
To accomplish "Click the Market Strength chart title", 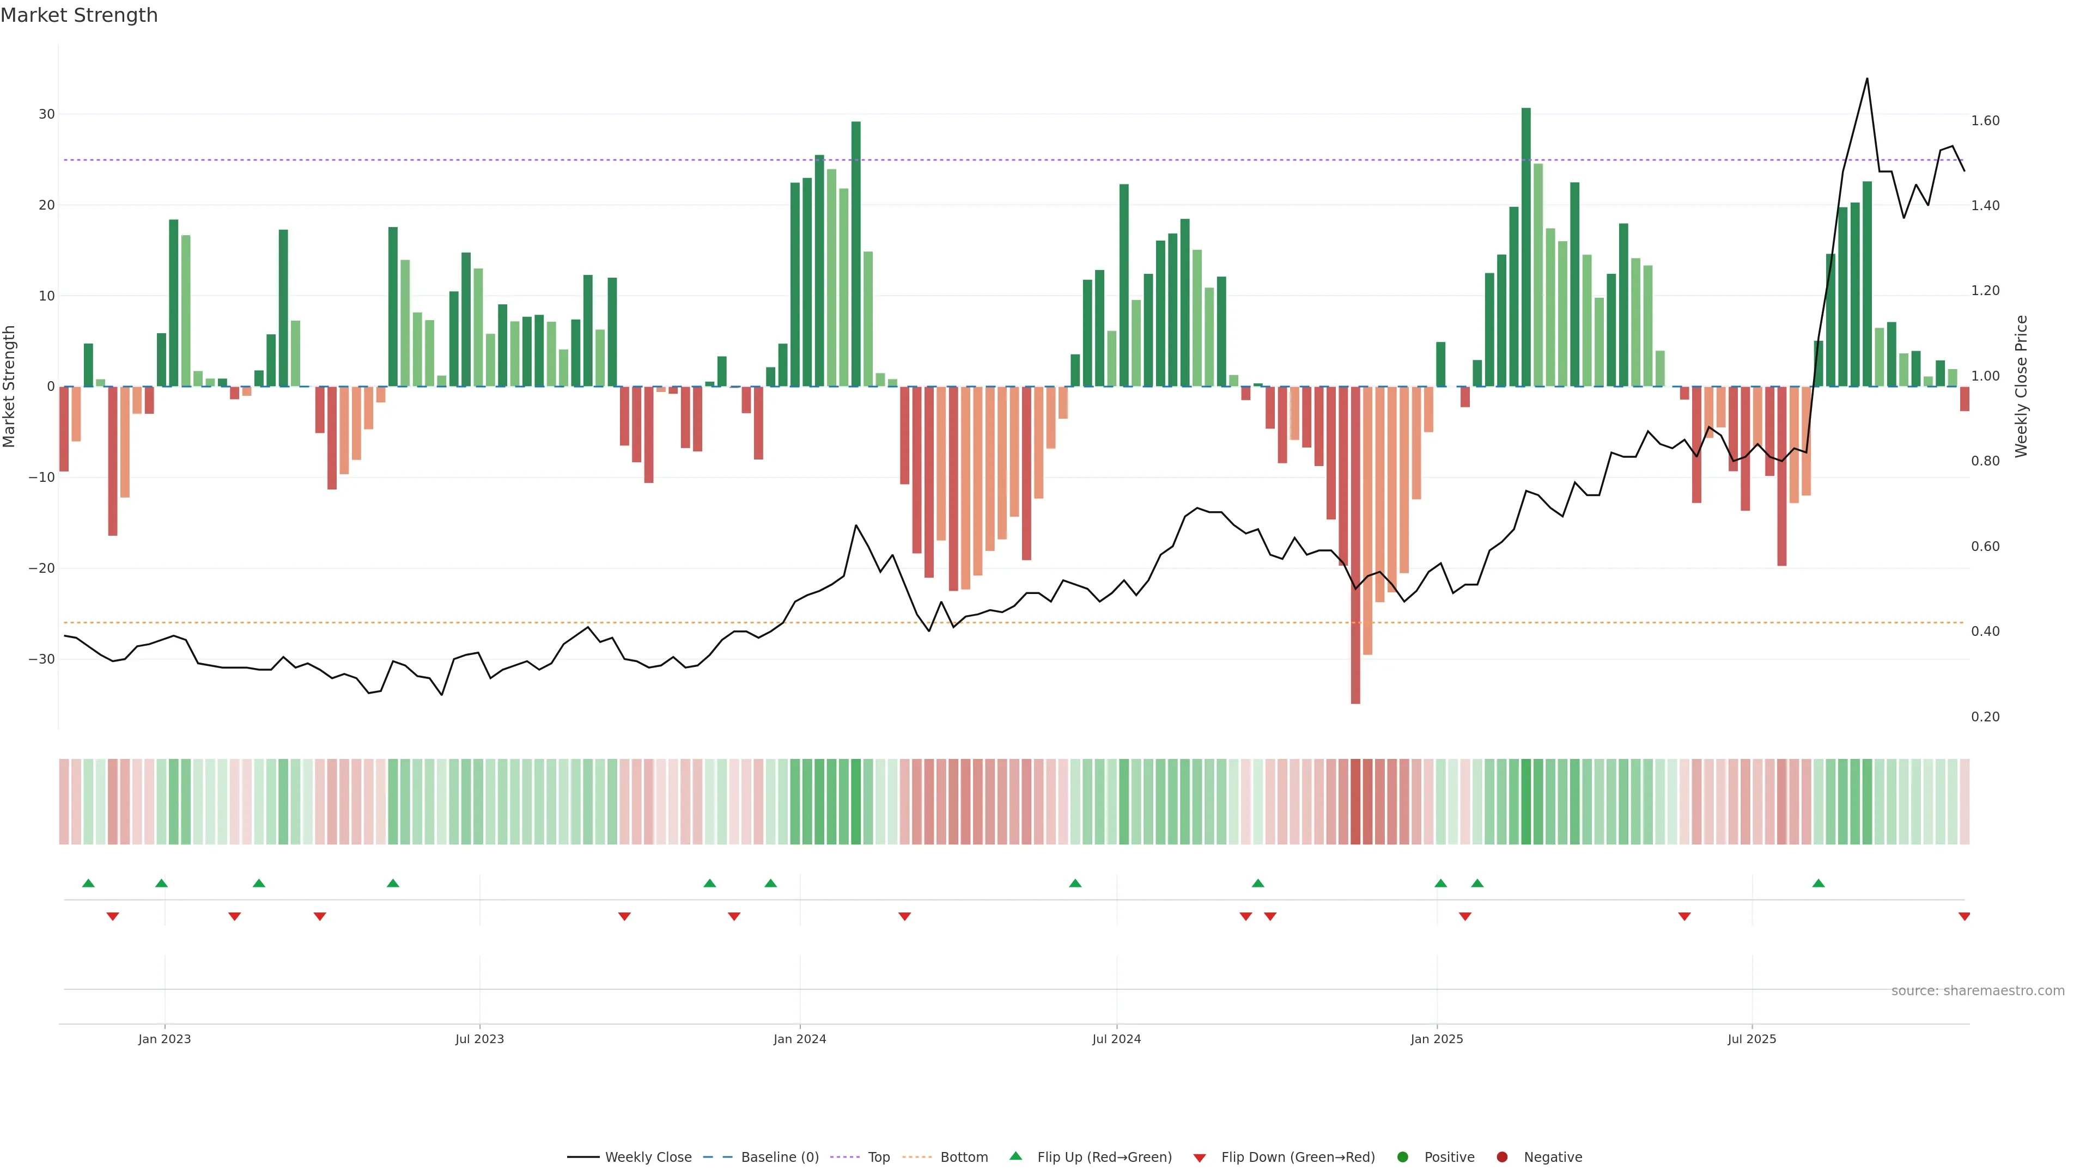I will pos(79,15).
